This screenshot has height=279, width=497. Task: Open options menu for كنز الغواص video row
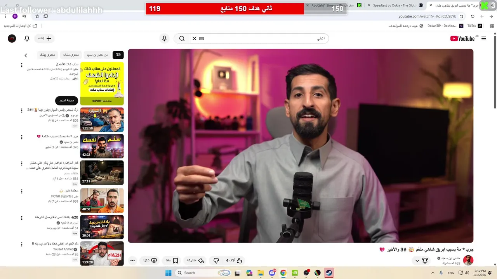pyautogui.click(x=22, y=164)
